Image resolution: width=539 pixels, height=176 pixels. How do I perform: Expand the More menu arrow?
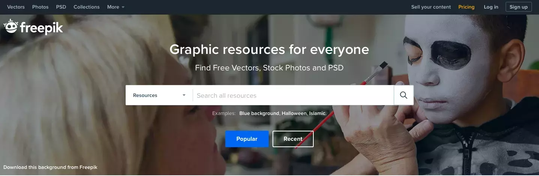123,7
